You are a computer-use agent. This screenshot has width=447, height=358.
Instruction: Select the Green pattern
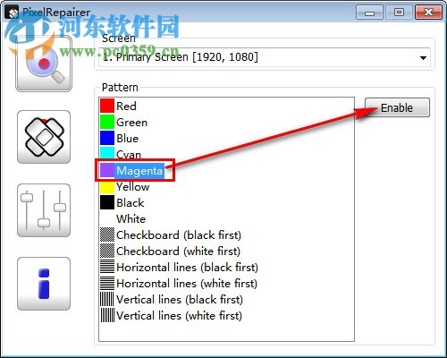[x=123, y=122]
